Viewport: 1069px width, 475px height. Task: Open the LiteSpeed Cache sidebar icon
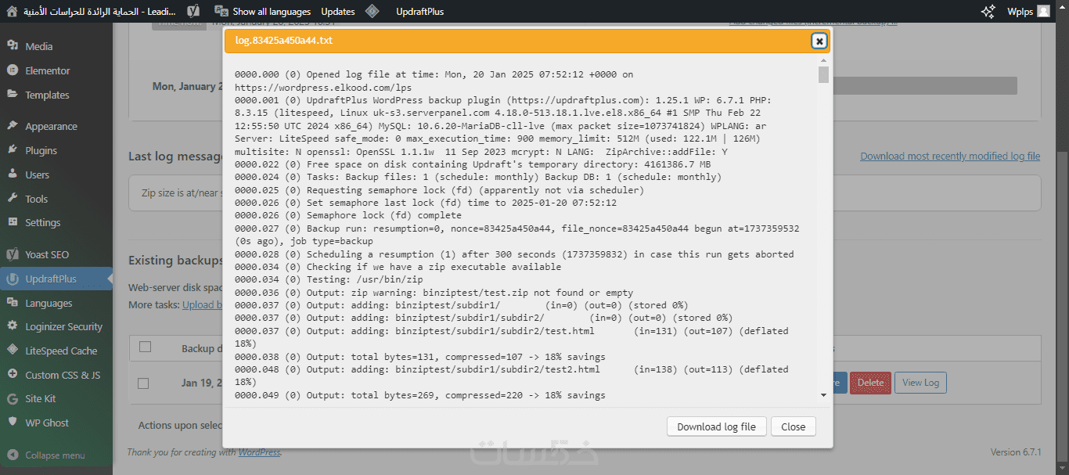point(12,351)
